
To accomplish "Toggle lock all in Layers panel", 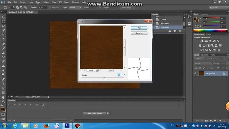I will (x=211, y=68).
